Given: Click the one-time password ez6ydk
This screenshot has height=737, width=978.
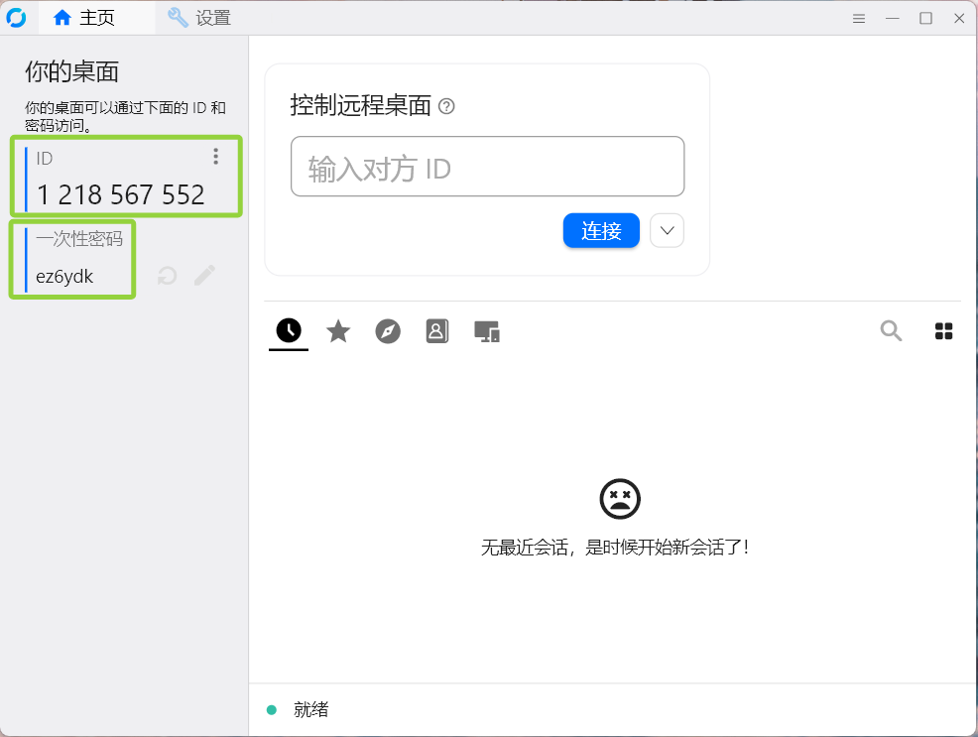Looking at the screenshot, I should pos(64,277).
